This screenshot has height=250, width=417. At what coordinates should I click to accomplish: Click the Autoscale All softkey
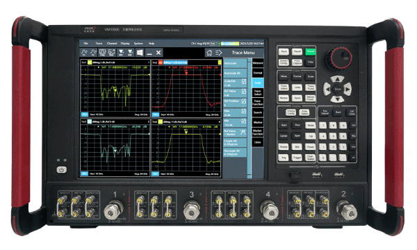(235, 73)
